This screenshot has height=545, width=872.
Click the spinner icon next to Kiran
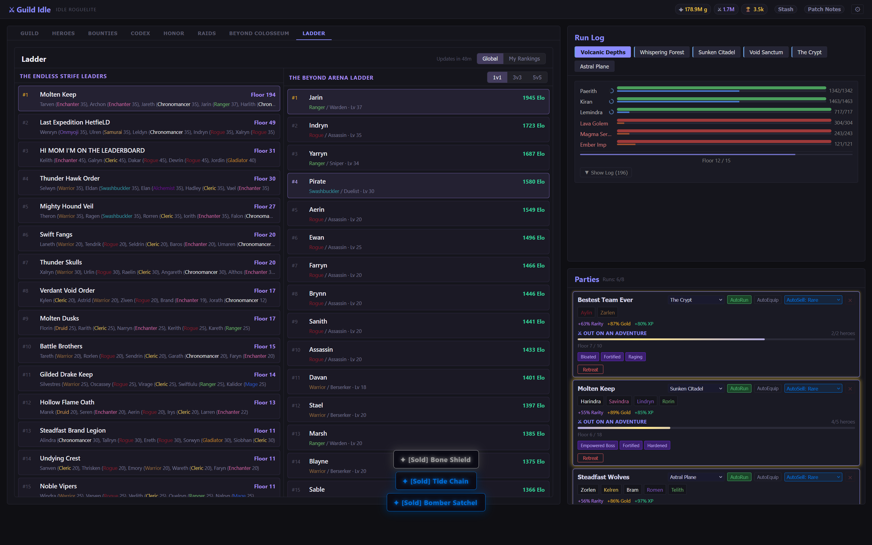611,102
